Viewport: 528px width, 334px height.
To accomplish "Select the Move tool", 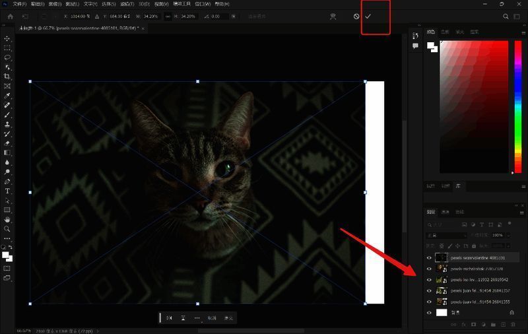I will 7,39.
